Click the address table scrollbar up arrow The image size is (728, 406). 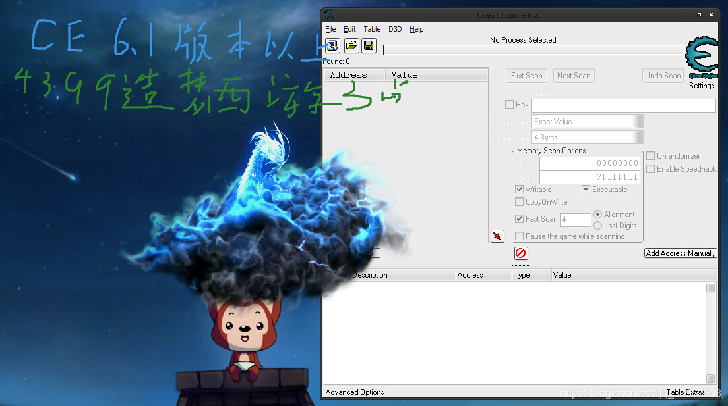click(x=710, y=288)
